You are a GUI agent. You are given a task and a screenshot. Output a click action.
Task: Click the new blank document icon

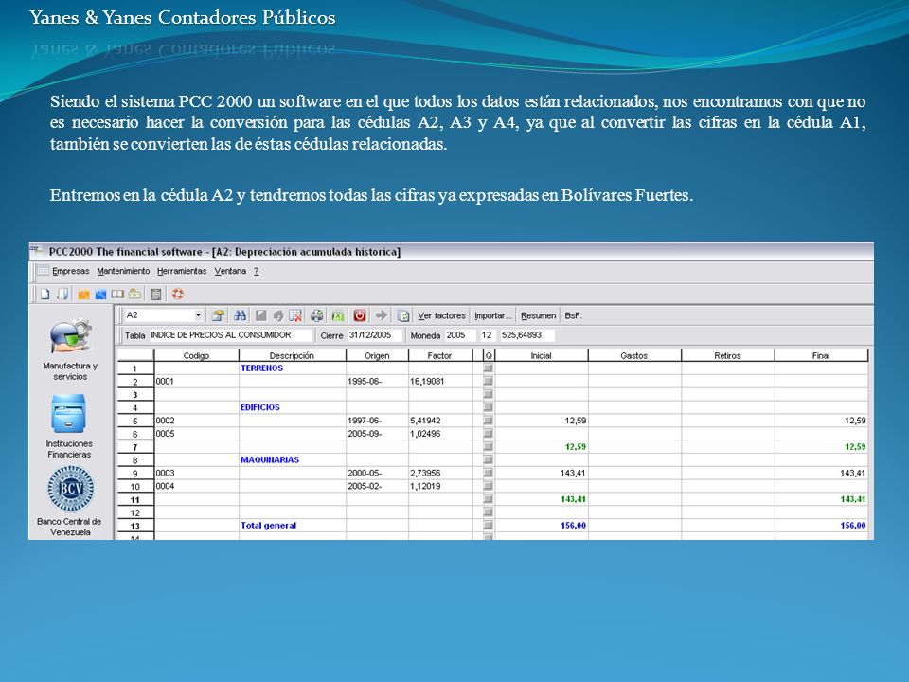tap(45, 294)
